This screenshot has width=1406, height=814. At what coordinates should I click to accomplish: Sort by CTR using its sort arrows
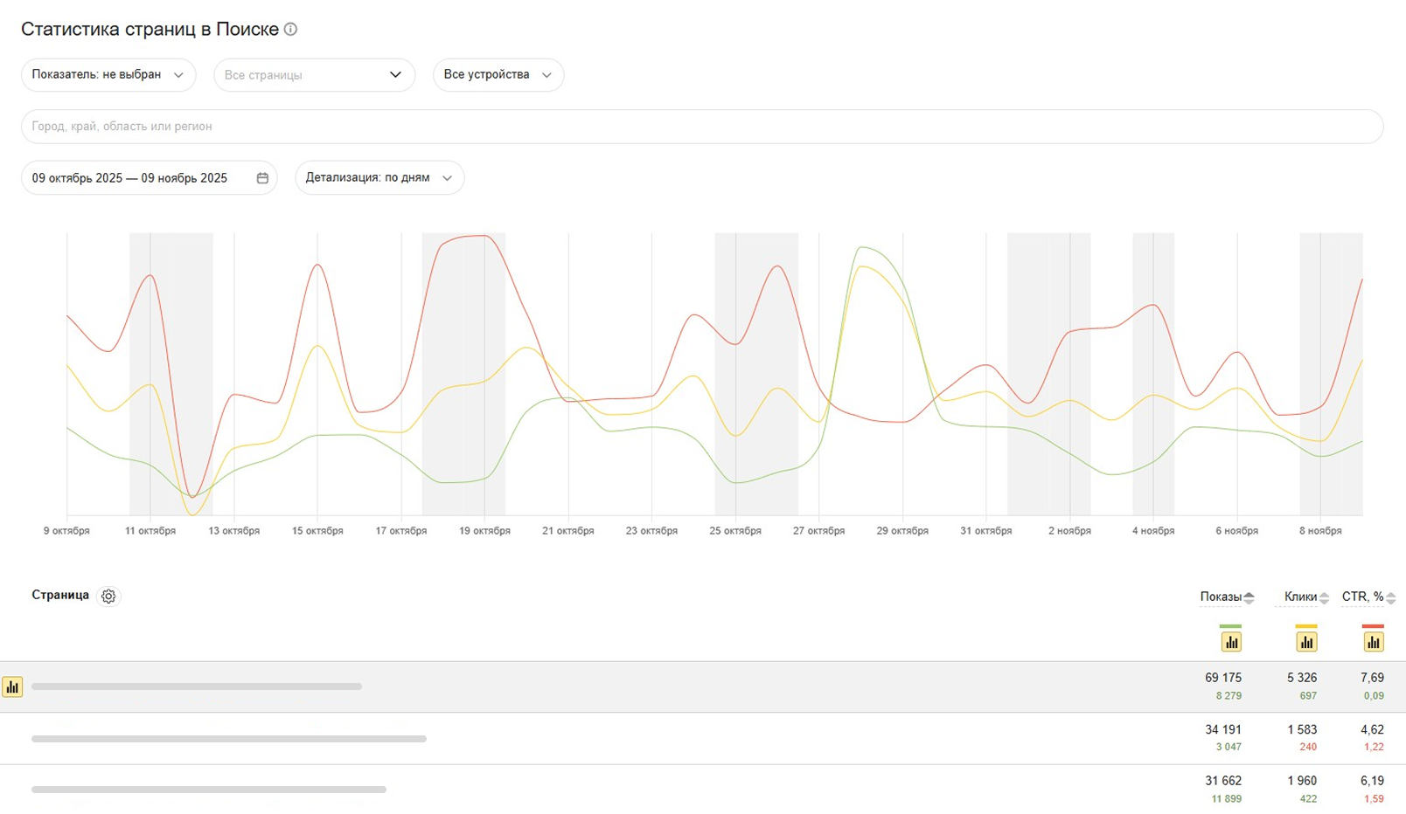click(1390, 598)
